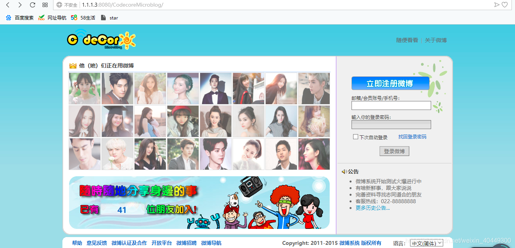
Task: Click the 随時随地分享身邊的事 promotional banner
Action: [x=199, y=202]
